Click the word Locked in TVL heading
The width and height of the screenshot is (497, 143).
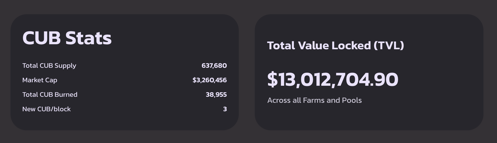(x=351, y=45)
